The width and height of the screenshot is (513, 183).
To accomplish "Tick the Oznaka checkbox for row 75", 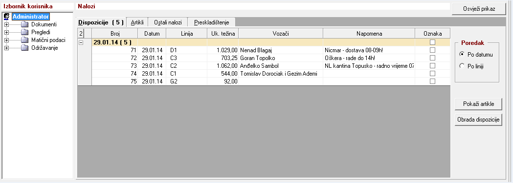I will click(432, 81).
